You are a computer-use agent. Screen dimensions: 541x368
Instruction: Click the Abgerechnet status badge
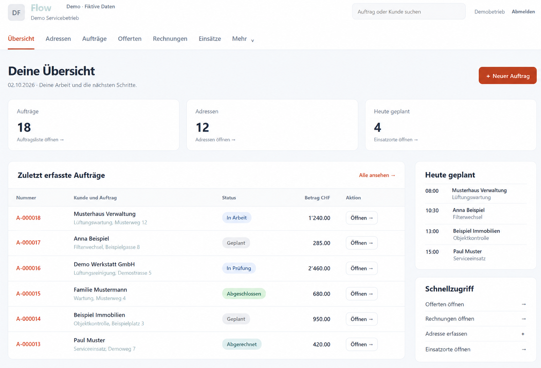click(x=242, y=344)
